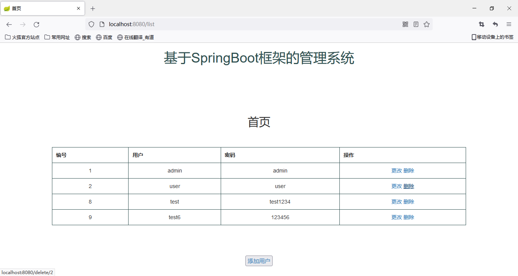Viewport: 518px width, 276px height.
Task: Click 更改 link for user row
Action: coord(397,186)
